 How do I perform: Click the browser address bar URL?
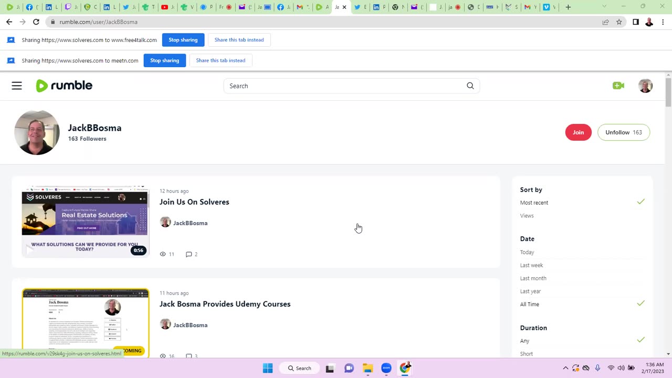pos(98,22)
